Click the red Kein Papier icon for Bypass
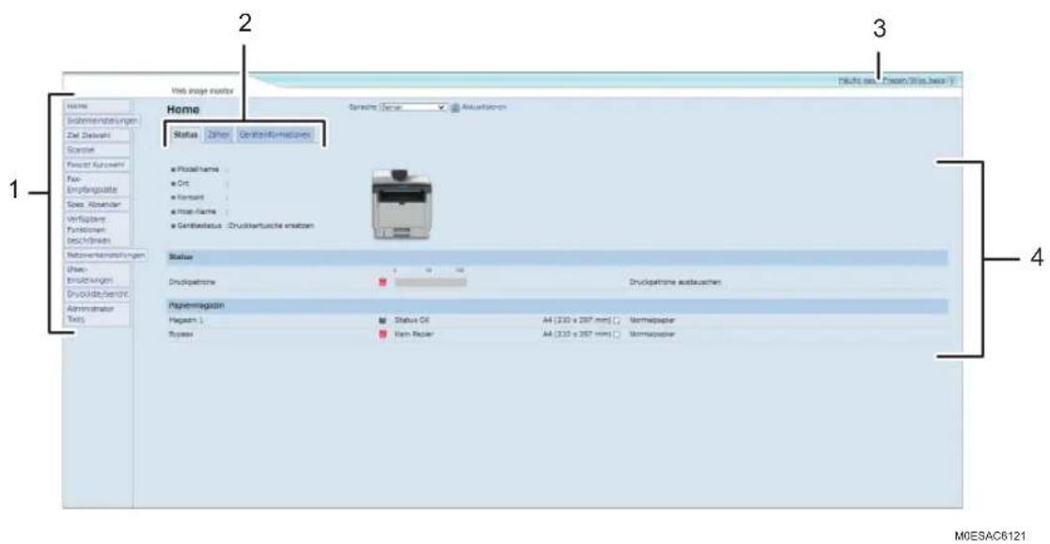The width and height of the screenshot is (1050, 544). 383,334
